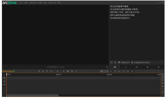The height and width of the screenshot is (98, 167).
Task: Toggle the magnet snapping button
Action: (x=132, y=71)
